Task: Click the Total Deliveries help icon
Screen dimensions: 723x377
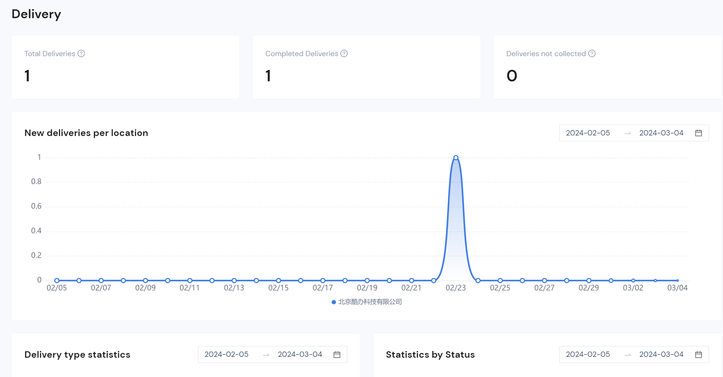Action: (x=81, y=54)
